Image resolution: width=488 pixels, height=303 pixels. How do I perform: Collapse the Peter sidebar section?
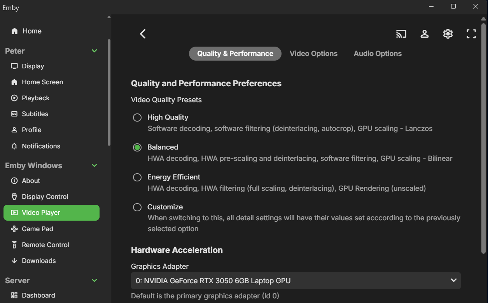click(x=94, y=51)
